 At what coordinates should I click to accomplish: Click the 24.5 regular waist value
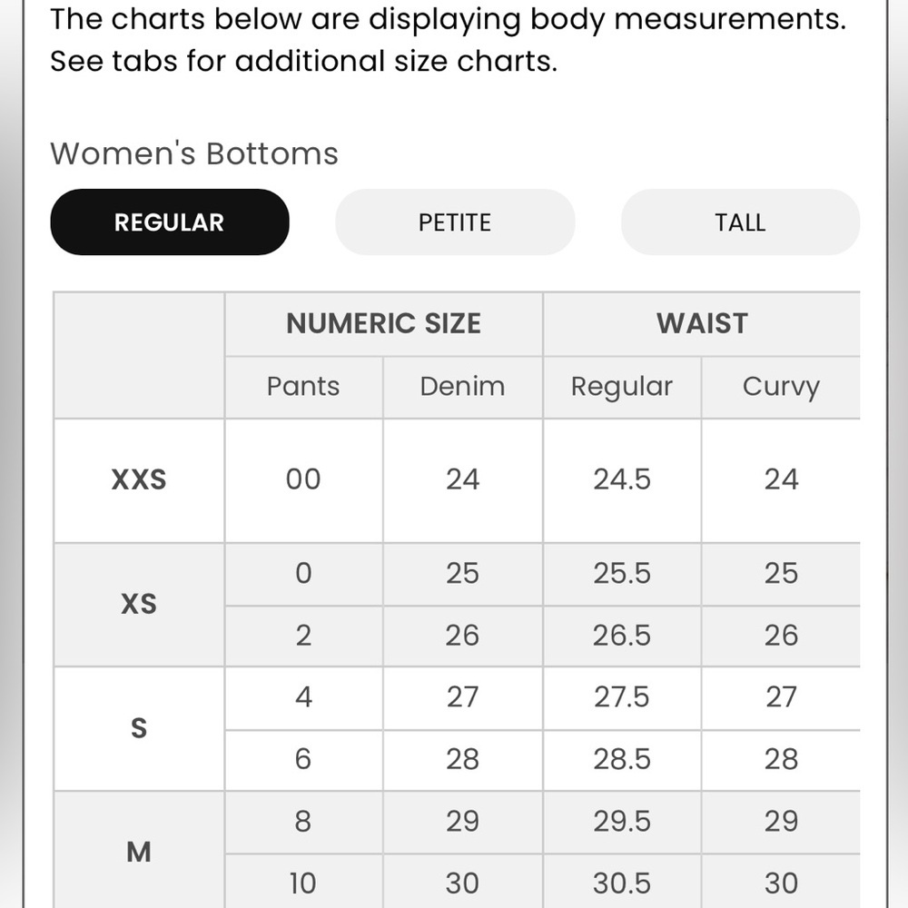point(622,480)
